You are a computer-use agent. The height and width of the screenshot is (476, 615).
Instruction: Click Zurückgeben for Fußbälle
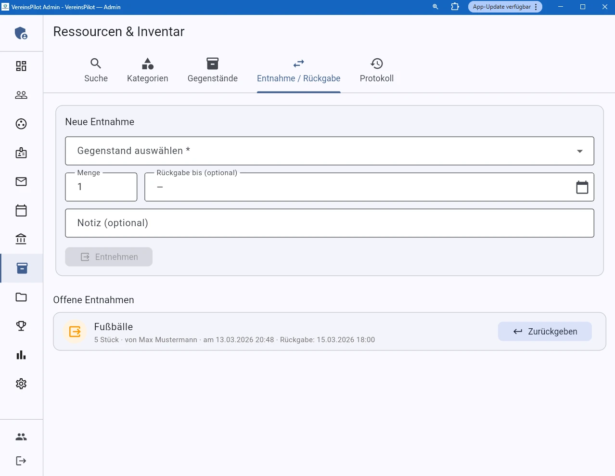(544, 332)
